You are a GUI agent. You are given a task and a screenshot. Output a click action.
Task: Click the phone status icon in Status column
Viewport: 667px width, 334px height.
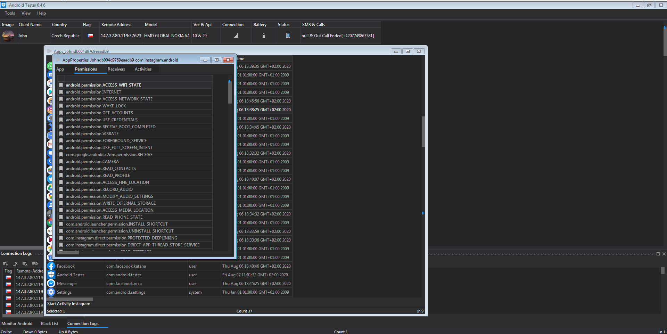click(x=288, y=36)
